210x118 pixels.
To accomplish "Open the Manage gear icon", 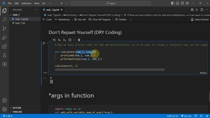I will point(4,109).
